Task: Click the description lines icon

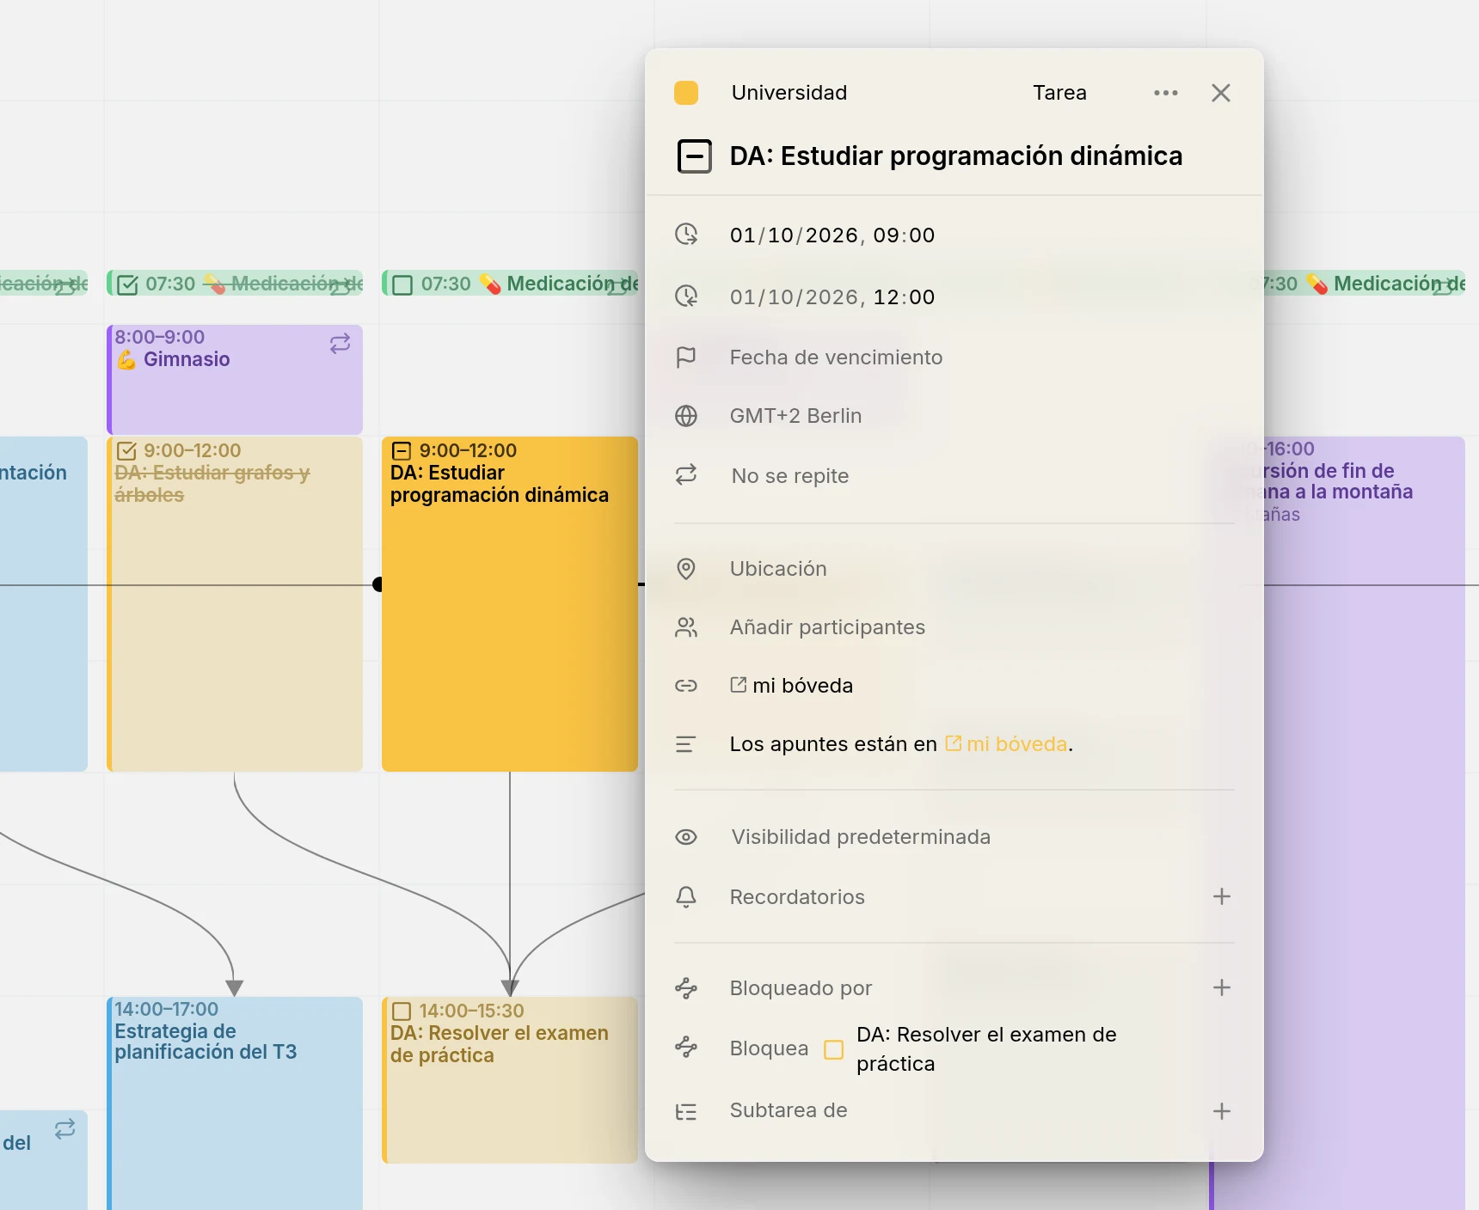Action: pyautogui.click(x=685, y=744)
